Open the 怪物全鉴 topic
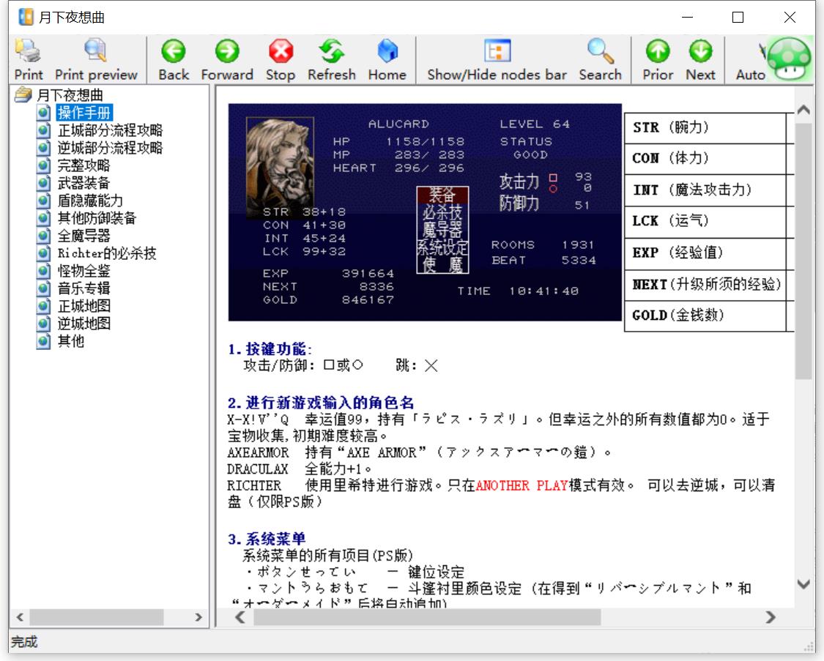 tap(83, 271)
